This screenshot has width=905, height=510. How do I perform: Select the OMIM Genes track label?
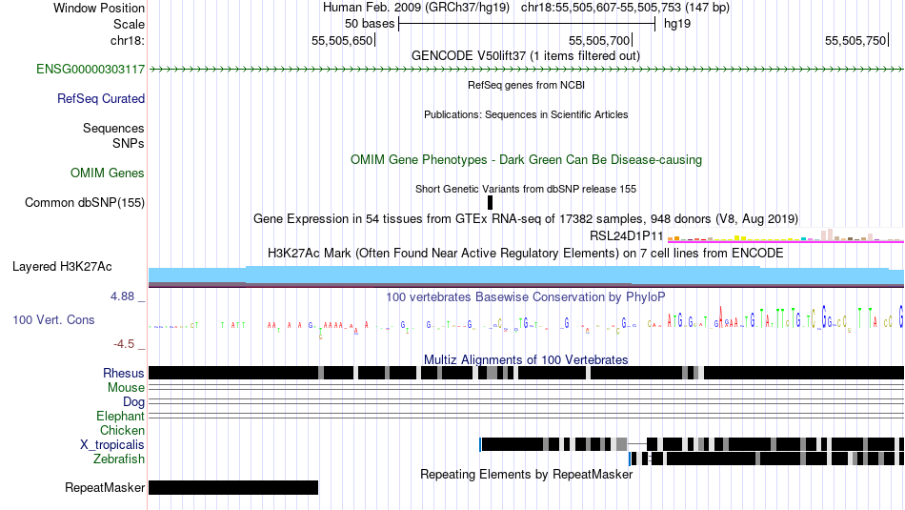point(108,173)
